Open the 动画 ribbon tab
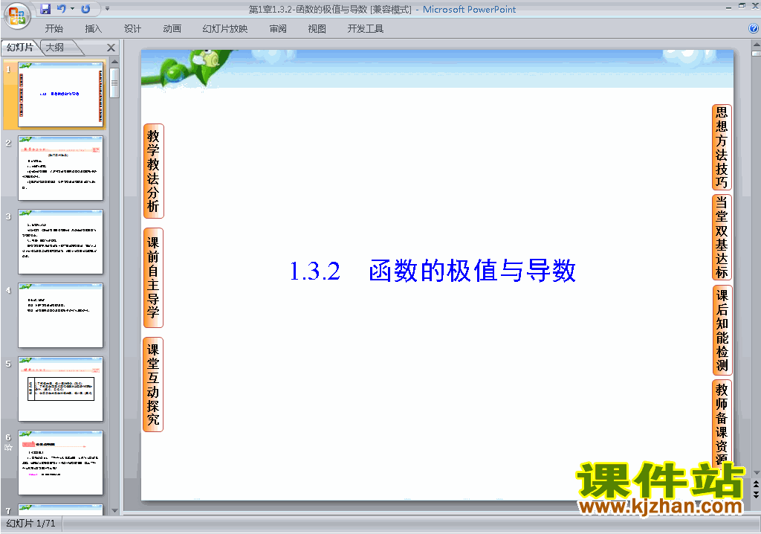This screenshot has width=761, height=534. [x=172, y=29]
